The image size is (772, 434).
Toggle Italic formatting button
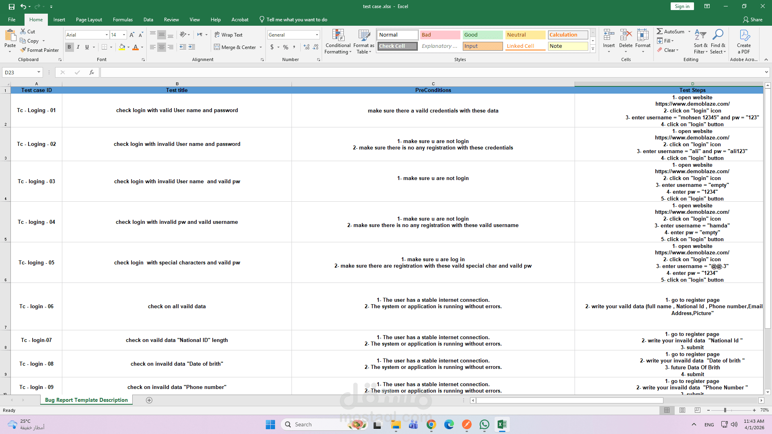pyautogui.click(x=78, y=47)
